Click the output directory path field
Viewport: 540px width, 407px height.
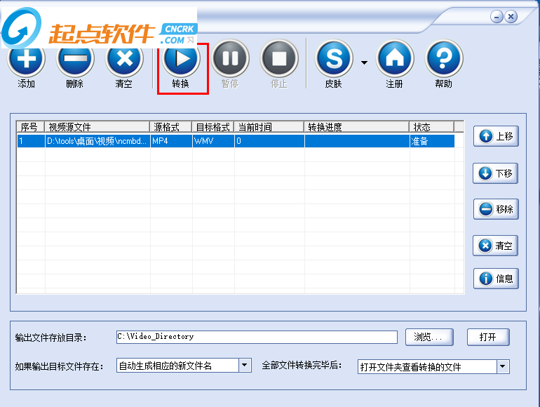(x=257, y=337)
